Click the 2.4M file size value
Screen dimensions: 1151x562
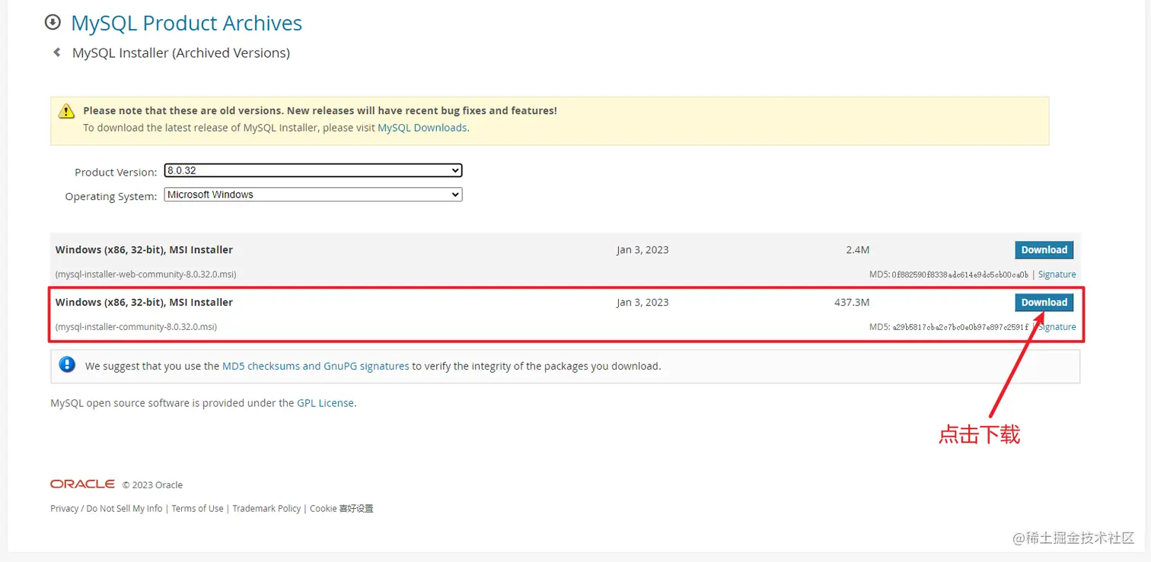coord(857,249)
